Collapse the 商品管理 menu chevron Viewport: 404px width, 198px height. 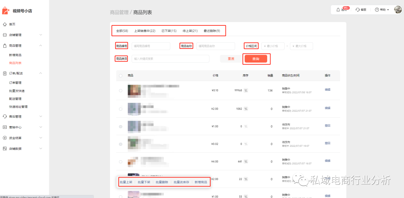click(41, 46)
